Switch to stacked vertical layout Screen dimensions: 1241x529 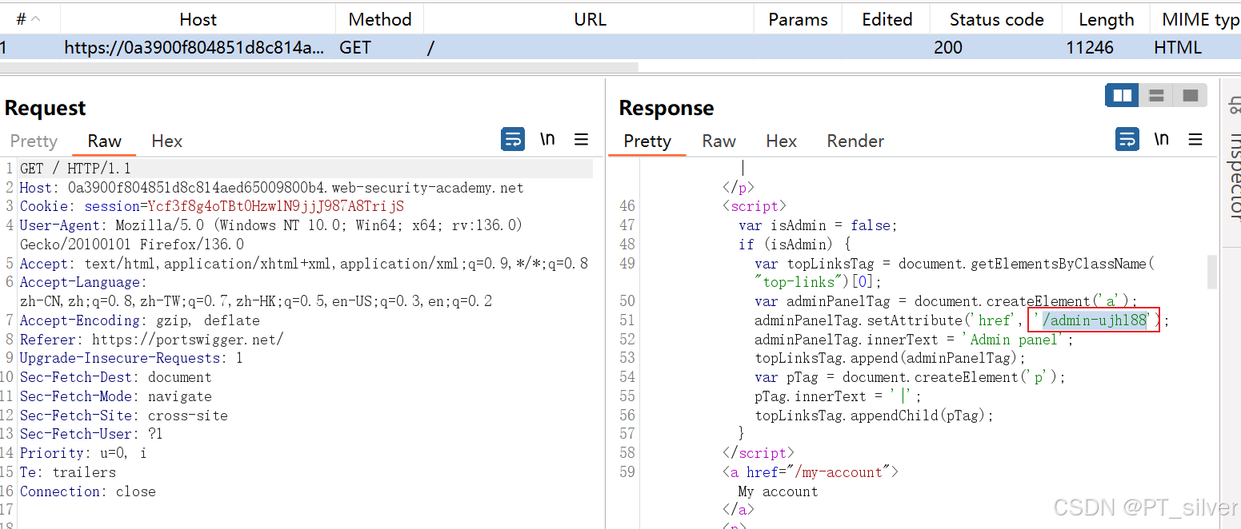[x=1156, y=96]
